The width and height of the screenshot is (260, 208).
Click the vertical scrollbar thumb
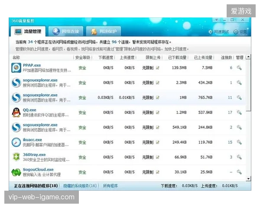pos(248,85)
